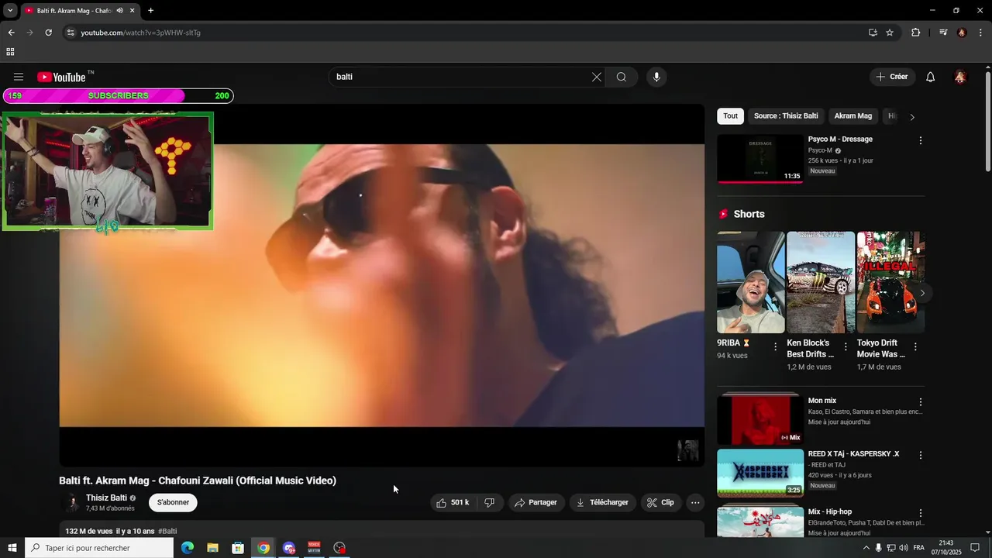Open the YouTube hamburger guide menu
The height and width of the screenshot is (558, 992).
[19, 77]
